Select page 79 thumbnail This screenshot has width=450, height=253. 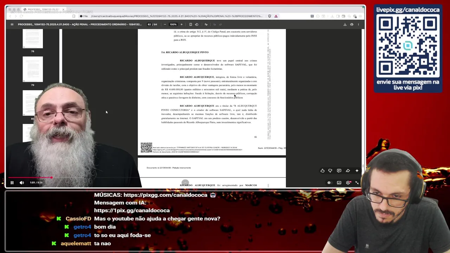(x=33, y=69)
